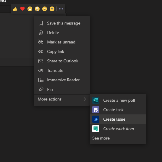Click the bookmark icon for Save this message

tap(41, 23)
